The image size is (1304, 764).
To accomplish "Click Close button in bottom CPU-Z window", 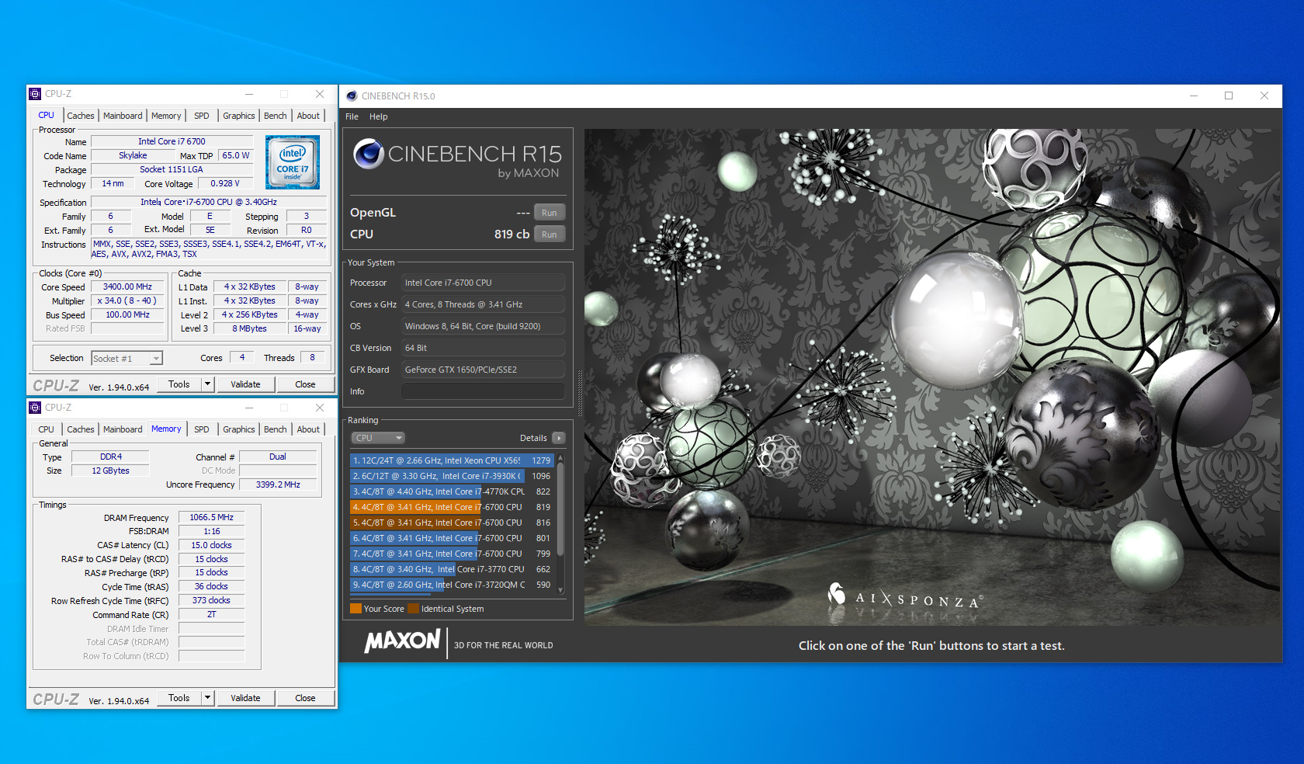I will tap(305, 698).
